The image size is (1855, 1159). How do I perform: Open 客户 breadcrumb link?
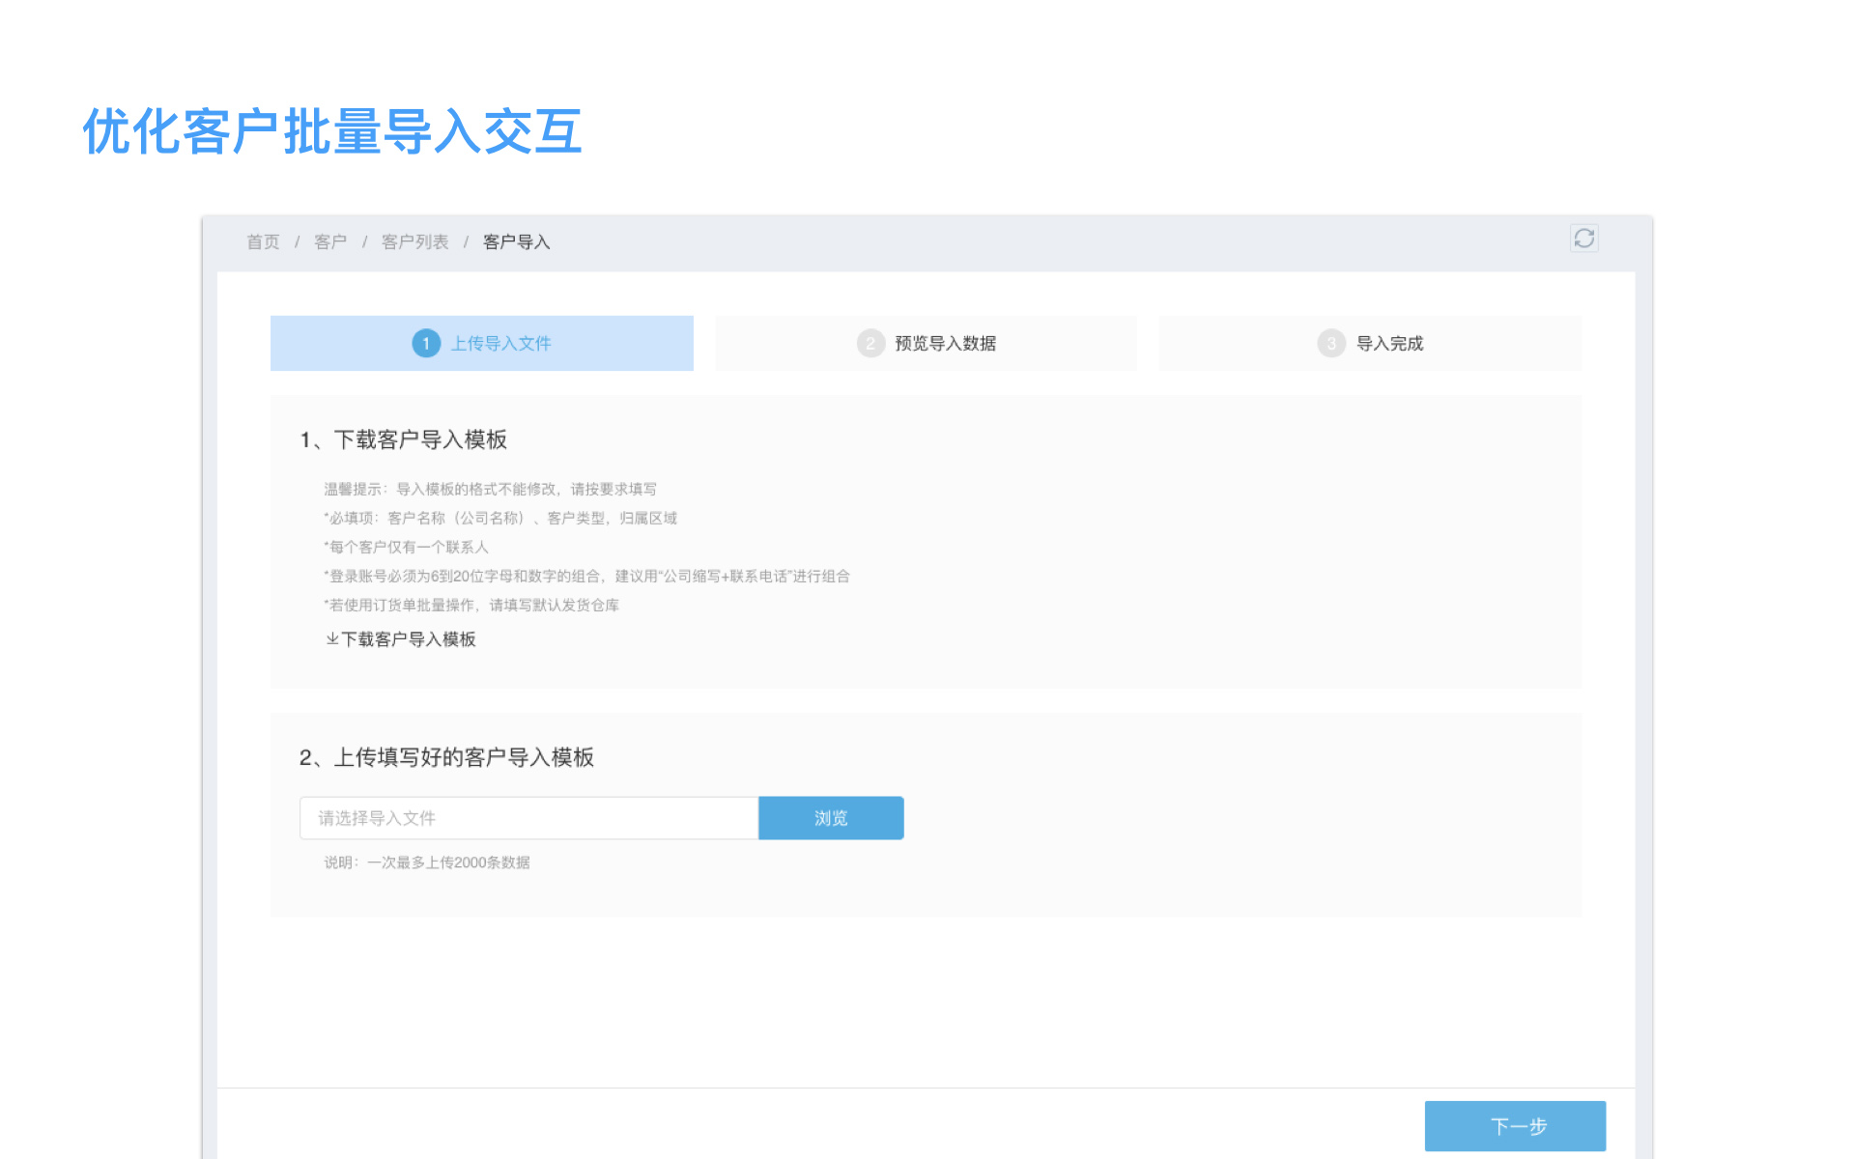coord(329,241)
